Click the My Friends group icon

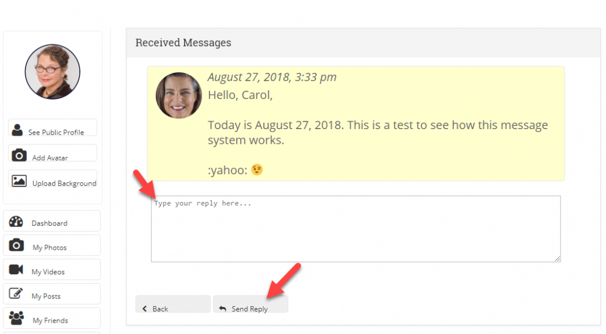pyautogui.click(x=16, y=318)
